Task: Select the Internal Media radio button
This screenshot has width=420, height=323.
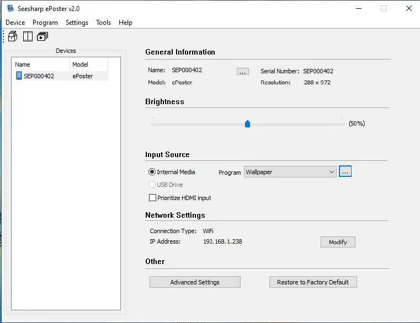Action: (152, 172)
